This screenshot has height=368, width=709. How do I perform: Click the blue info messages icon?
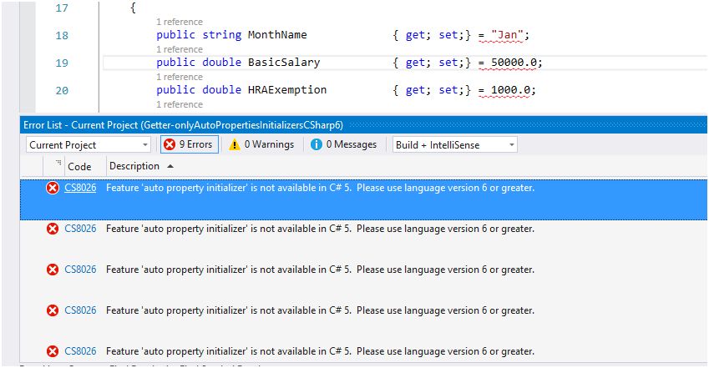point(317,144)
